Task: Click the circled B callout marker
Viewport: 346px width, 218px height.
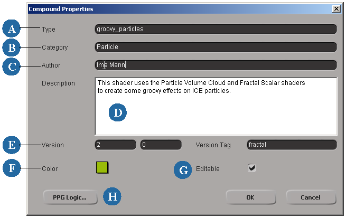Action: coord(11,48)
